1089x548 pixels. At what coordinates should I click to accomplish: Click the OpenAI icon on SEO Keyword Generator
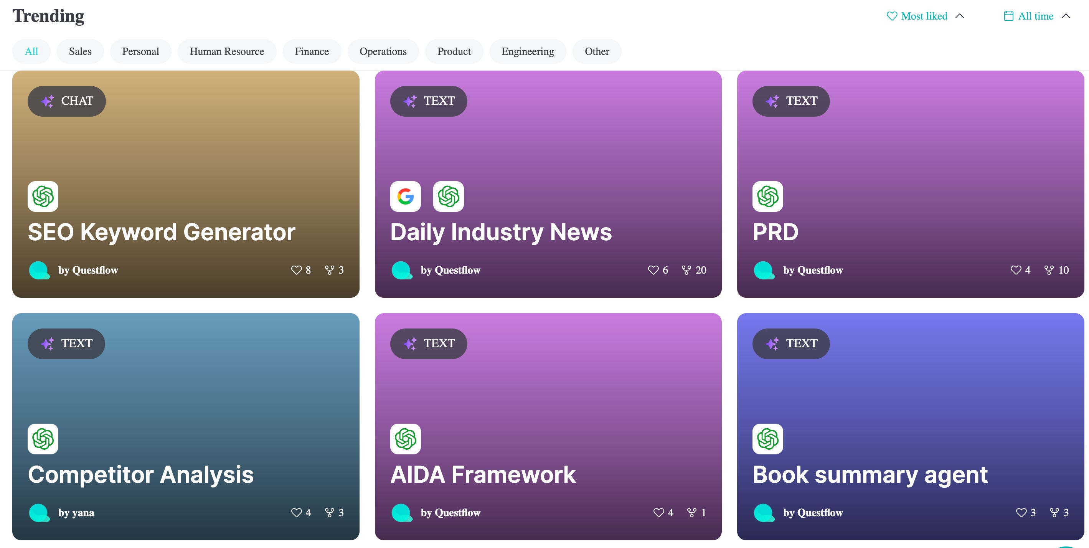(42, 196)
